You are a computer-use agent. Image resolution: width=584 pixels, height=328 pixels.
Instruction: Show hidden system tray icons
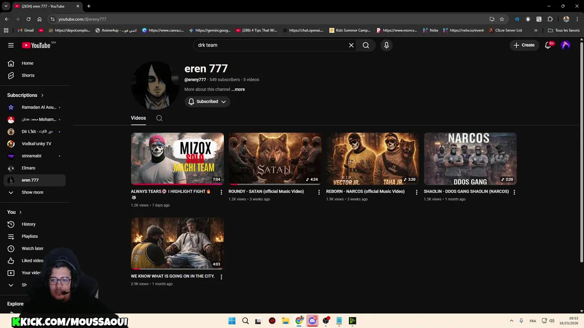(511, 321)
